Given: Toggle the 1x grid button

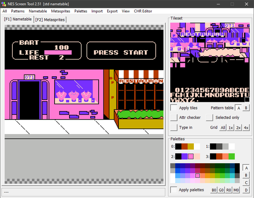Looking at the screenshot, I should click(x=230, y=128).
